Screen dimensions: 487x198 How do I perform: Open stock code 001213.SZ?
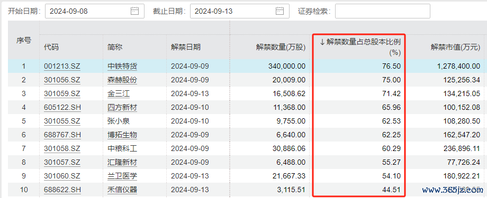(x=62, y=67)
